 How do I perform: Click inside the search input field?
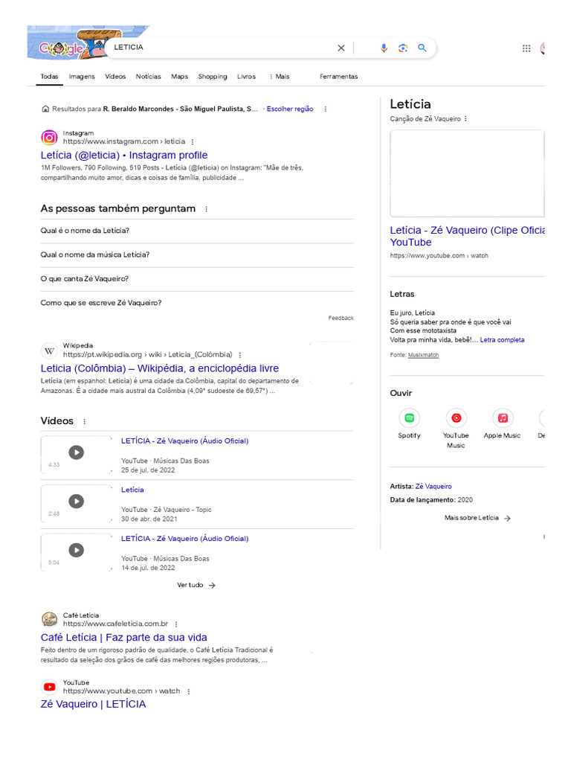click(223, 48)
